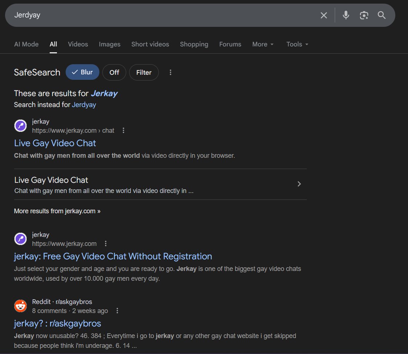
Task: Select the SafeSearch Filter option
Action: (x=144, y=73)
